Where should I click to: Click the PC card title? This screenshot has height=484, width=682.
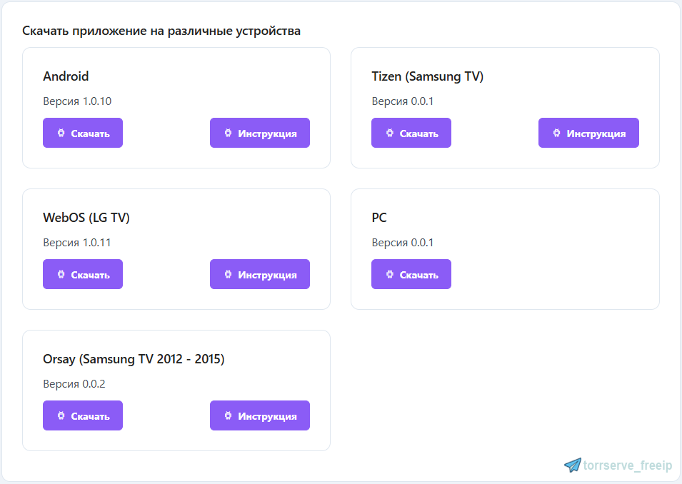pos(379,218)
